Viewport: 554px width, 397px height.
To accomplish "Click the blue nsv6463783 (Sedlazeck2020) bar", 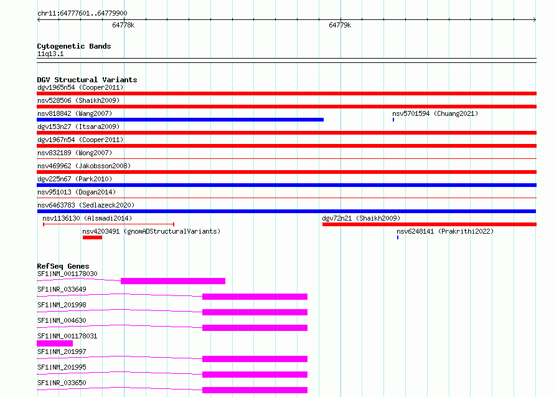I will [x=286, y=211].
